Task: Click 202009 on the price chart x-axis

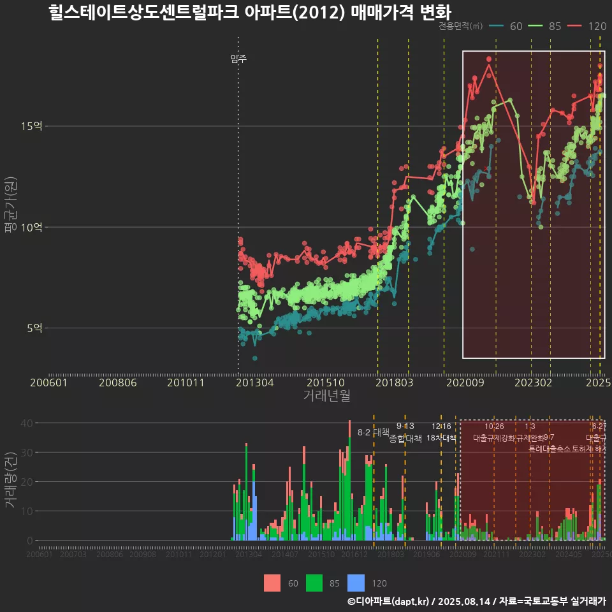Action: (465, 382)
